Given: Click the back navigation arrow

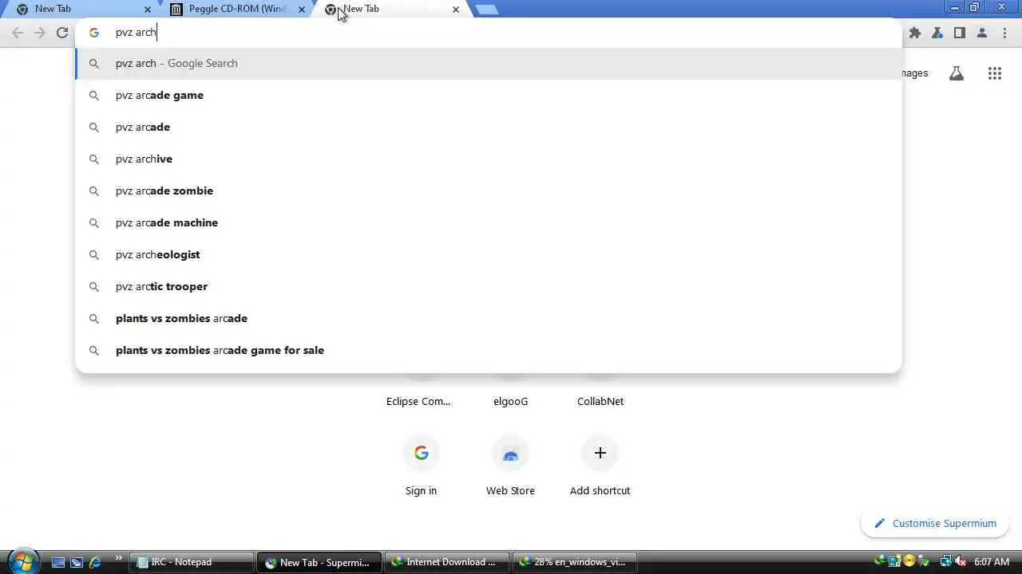Looking at the screenshot, I should [x=18, y=33].
